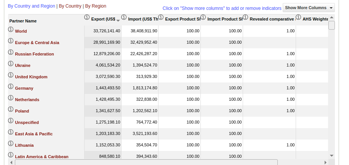Click info icon beside Russian Federation
The image size is (349, 165).
pyautogui.click(x=11, y=52)
